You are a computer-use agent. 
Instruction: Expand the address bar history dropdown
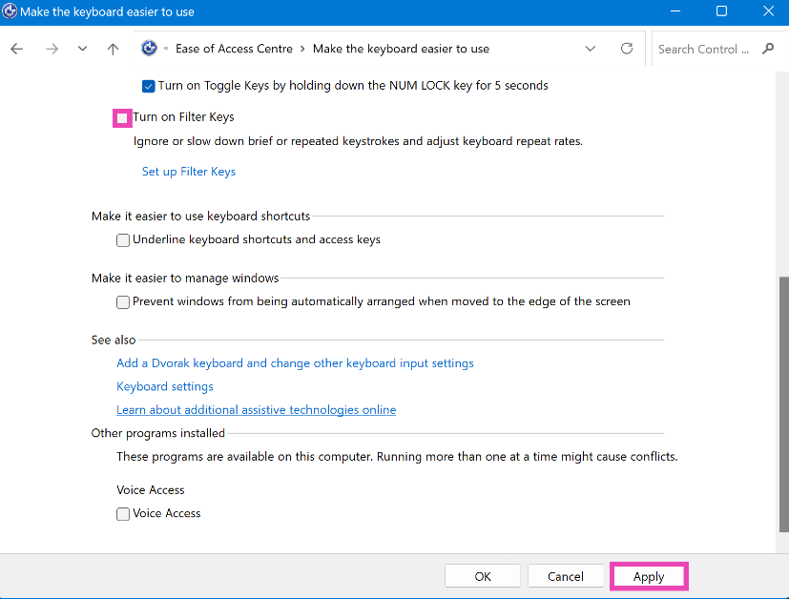point(591,49)
